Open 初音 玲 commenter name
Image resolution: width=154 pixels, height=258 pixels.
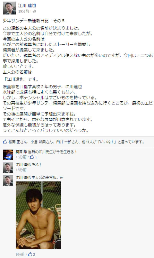click(x=21, y=152)
